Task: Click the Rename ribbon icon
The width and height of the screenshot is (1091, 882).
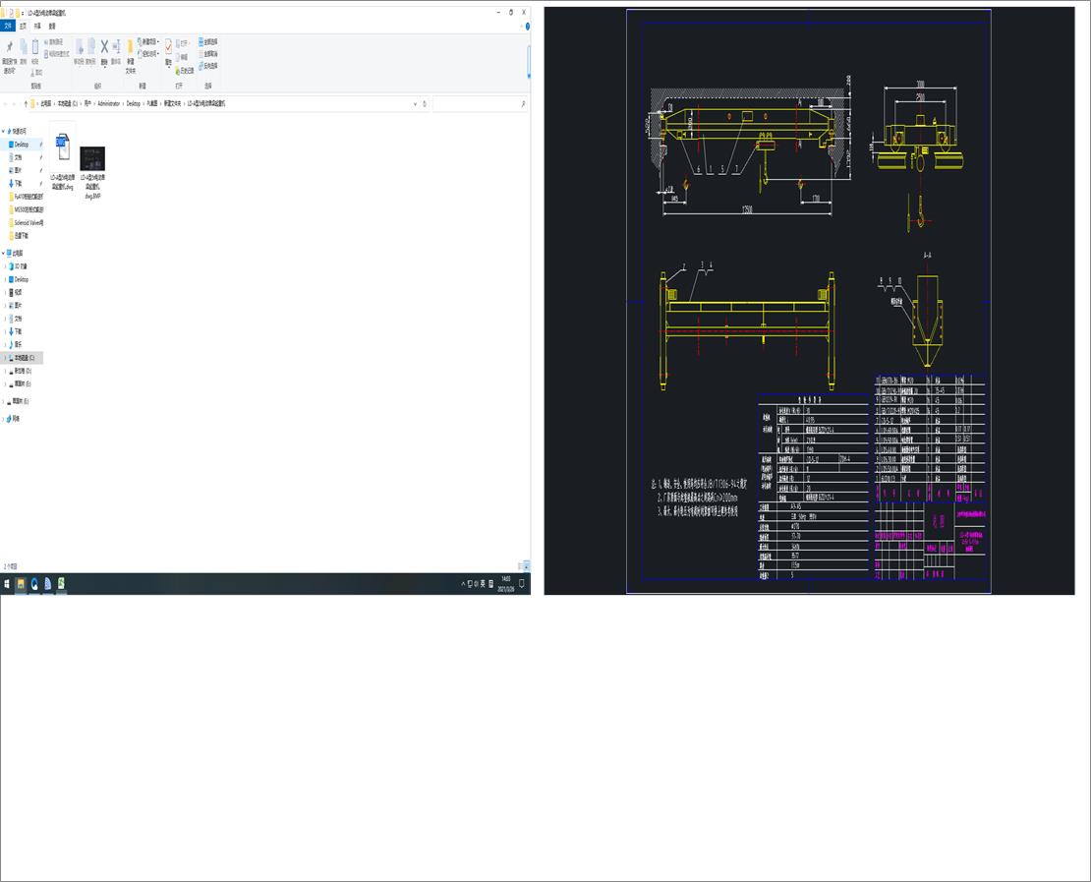Action: (116, 46)
